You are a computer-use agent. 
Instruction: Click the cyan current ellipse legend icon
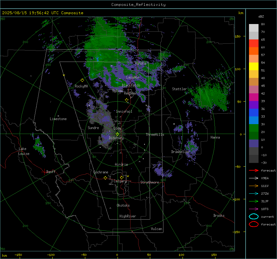click(254, 217)
